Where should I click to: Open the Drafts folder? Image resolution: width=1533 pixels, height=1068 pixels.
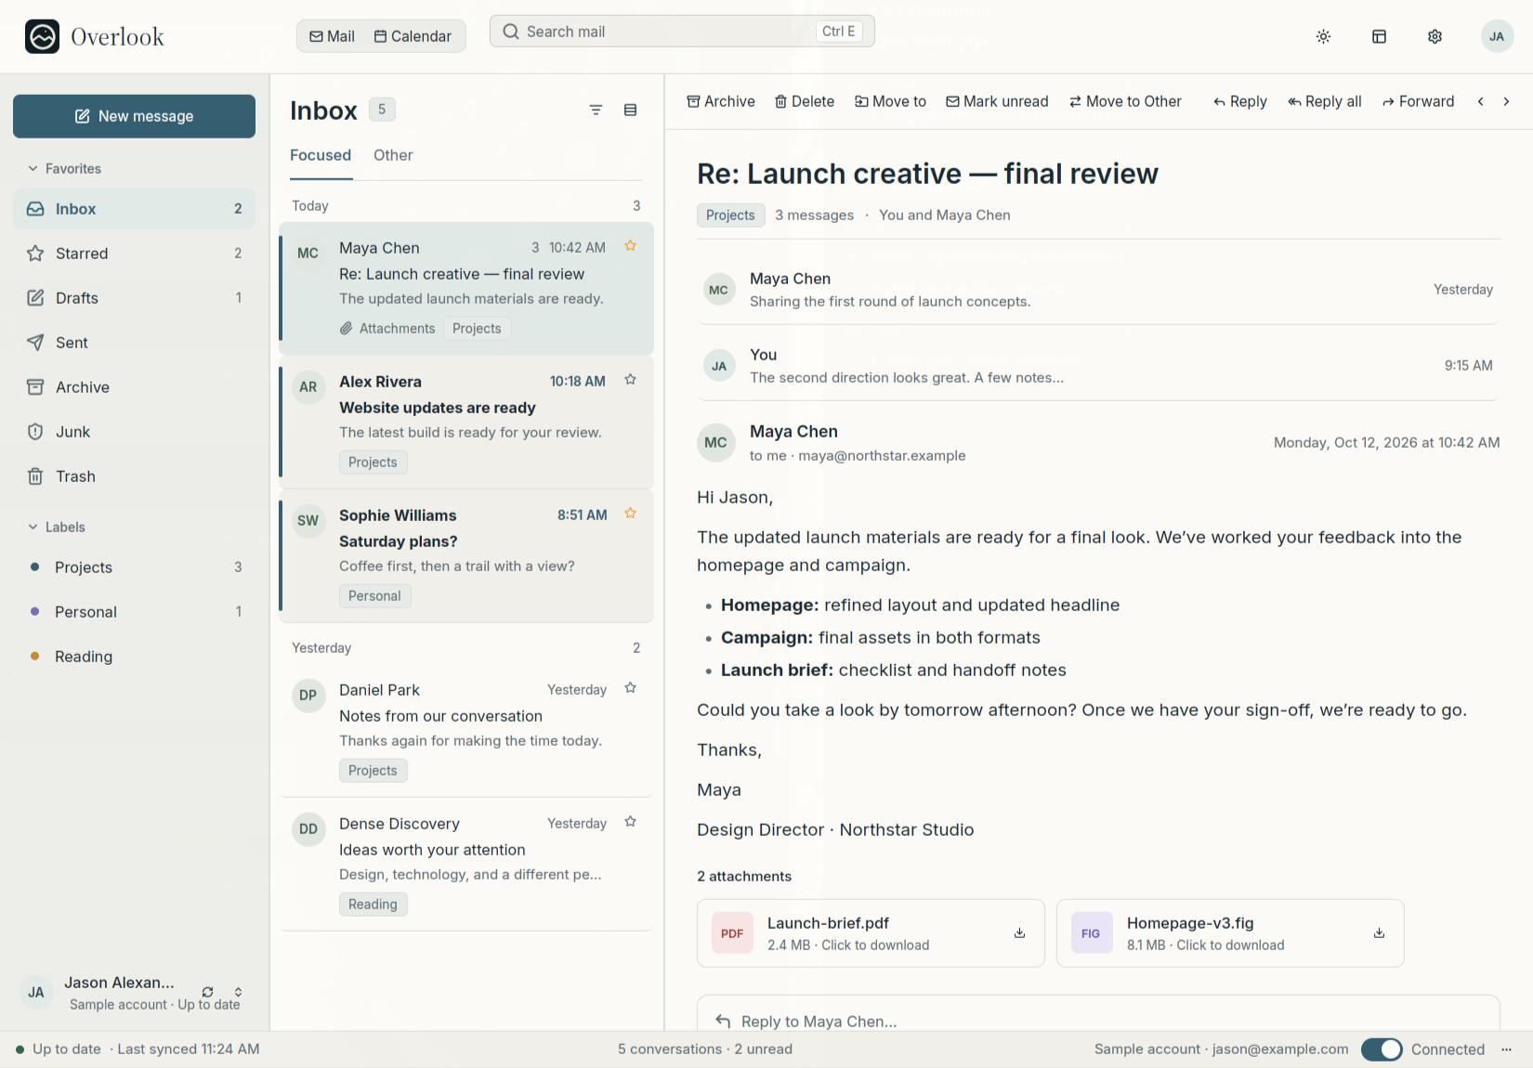click(134, 298)
